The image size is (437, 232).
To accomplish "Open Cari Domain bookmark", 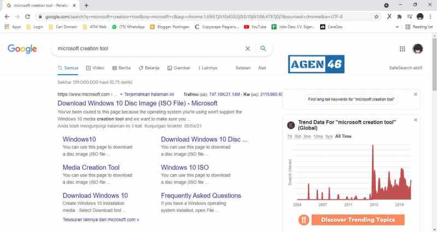I will [x=63, y=27].
